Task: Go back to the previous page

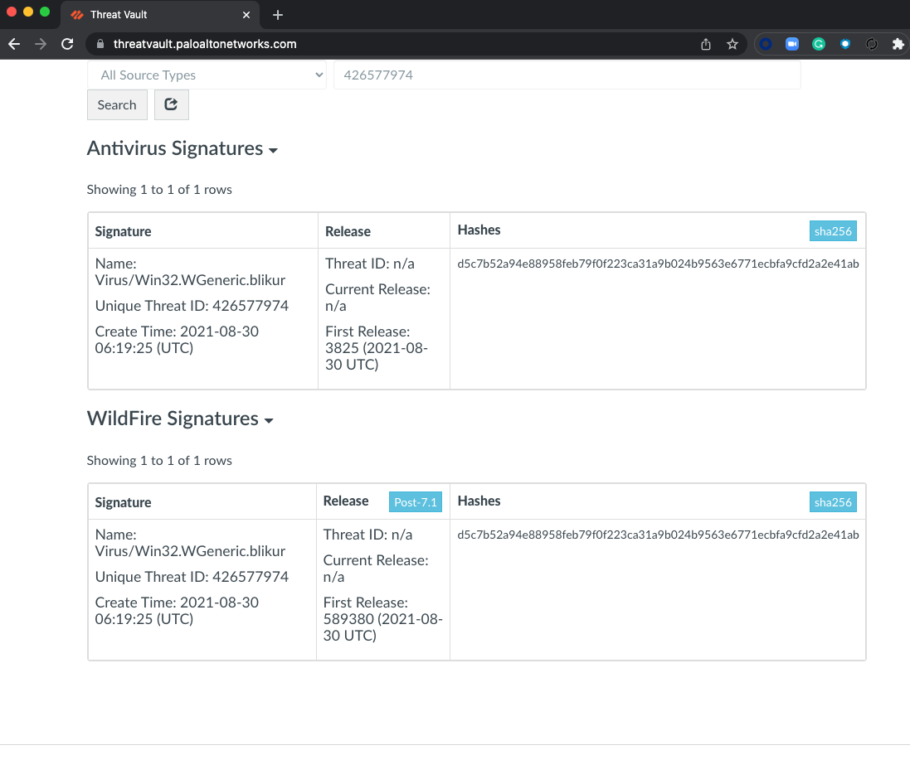Action: pos(14,44)
